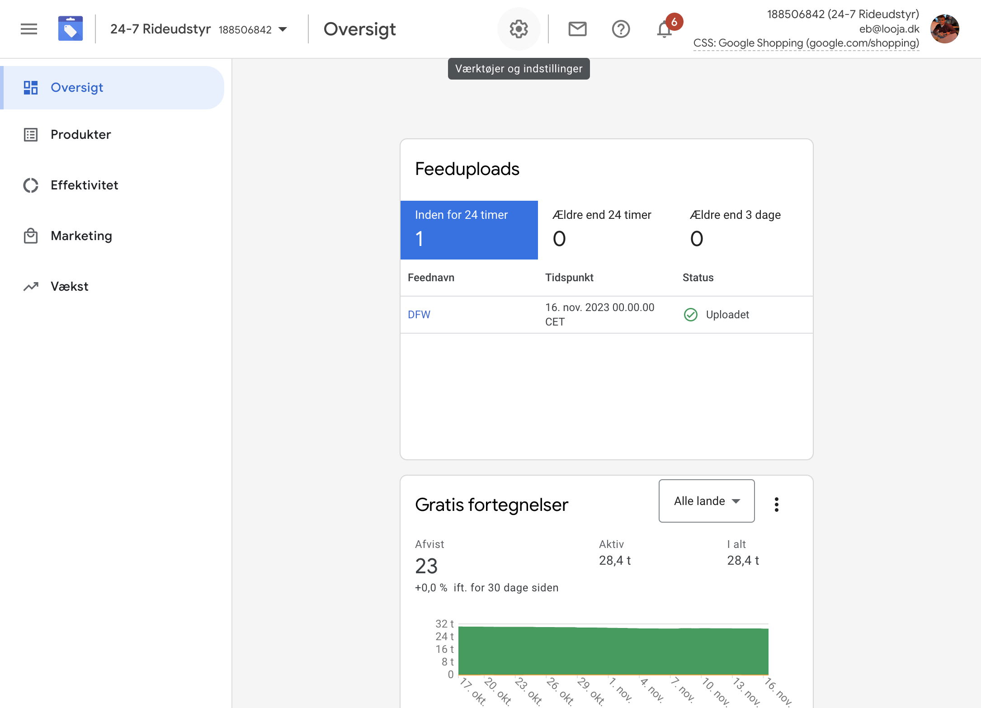Open Værktøjer og indstillinger gear

(x=519, y=29)
